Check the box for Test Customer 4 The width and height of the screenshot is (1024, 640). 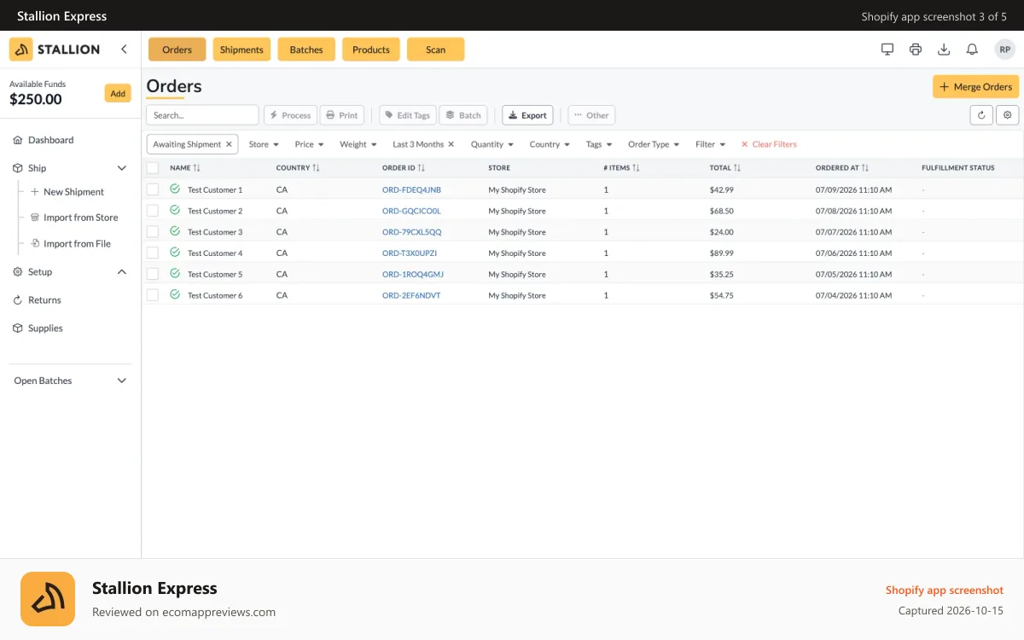[x=153, y=253]
